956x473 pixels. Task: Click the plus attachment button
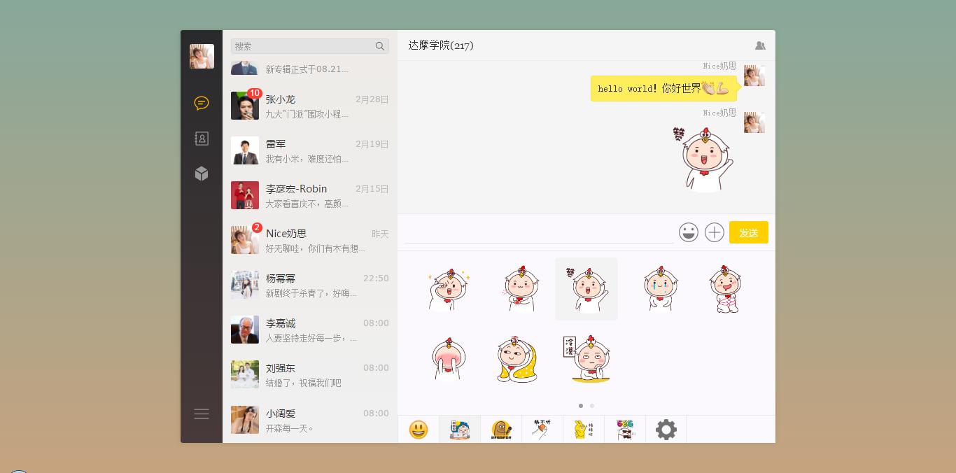(x=715, y=232)
